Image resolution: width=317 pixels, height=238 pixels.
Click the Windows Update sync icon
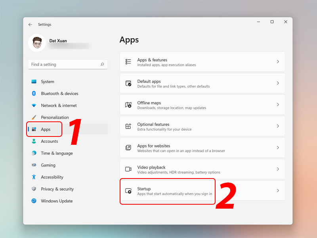tap(34, 201)
